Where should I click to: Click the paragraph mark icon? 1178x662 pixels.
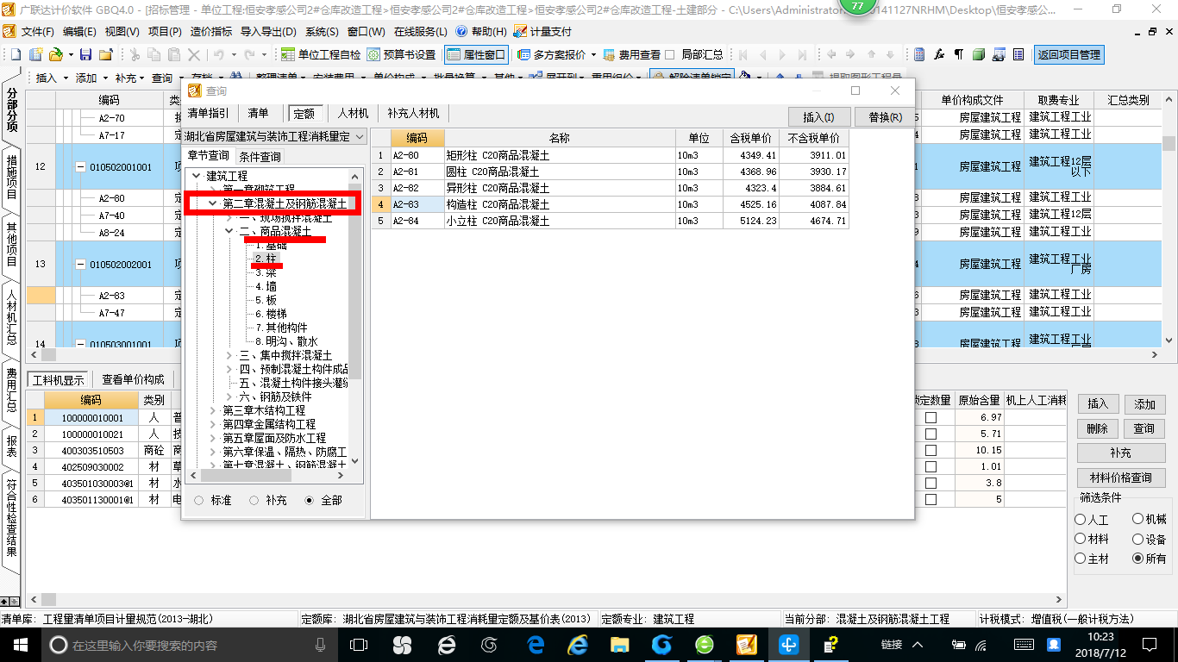[x=959, y=54]
